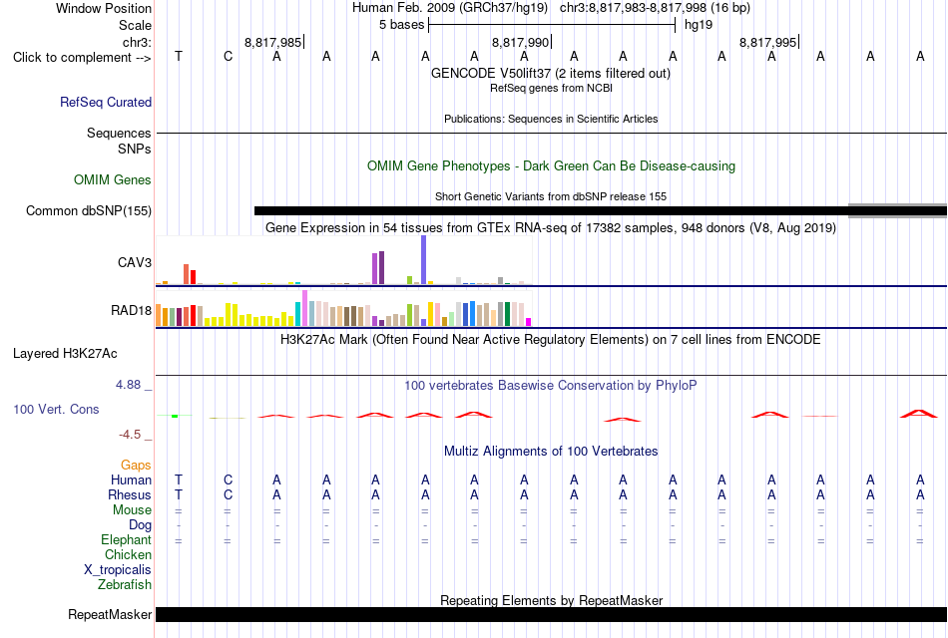Screen dimensions: 948x638
Task: Click the -4.5 lower conservation scale value
Action: click(130, 435)
